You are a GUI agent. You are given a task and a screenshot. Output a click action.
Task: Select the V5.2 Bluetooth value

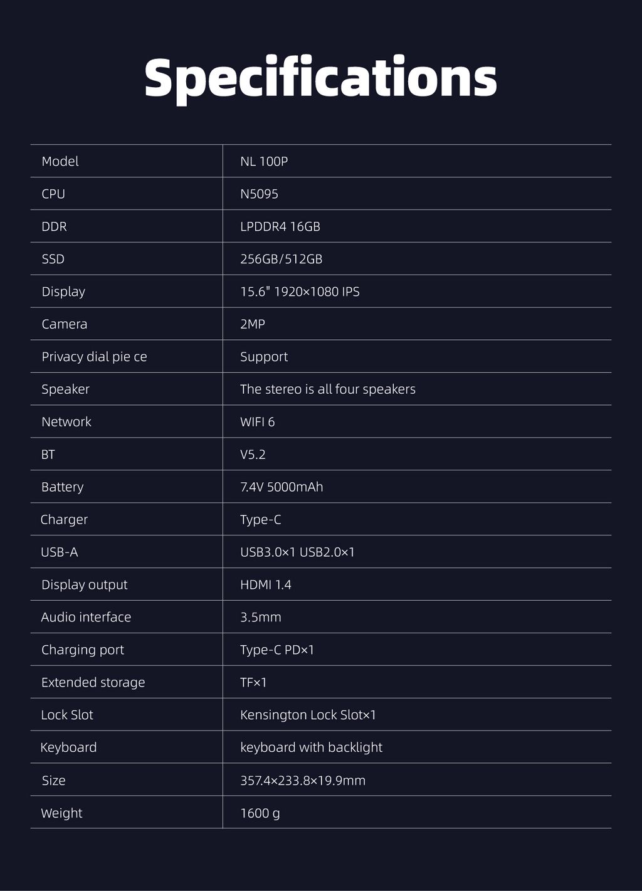coord(253,455)
